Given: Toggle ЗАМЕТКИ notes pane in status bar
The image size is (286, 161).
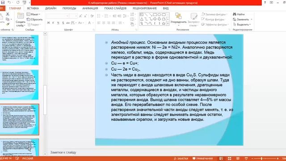Looking at the screenshot, I should (x=181, y=158).
